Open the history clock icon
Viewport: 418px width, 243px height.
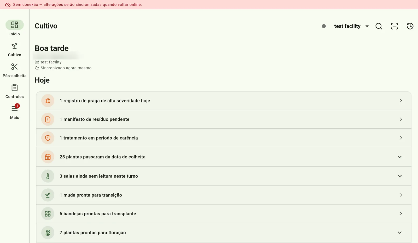point(410,26)
